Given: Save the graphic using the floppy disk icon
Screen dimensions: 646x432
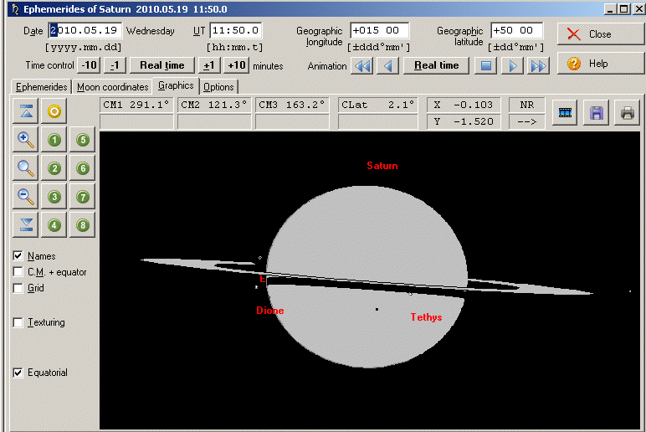Looking at the screenshot, I should click(597, 112).
